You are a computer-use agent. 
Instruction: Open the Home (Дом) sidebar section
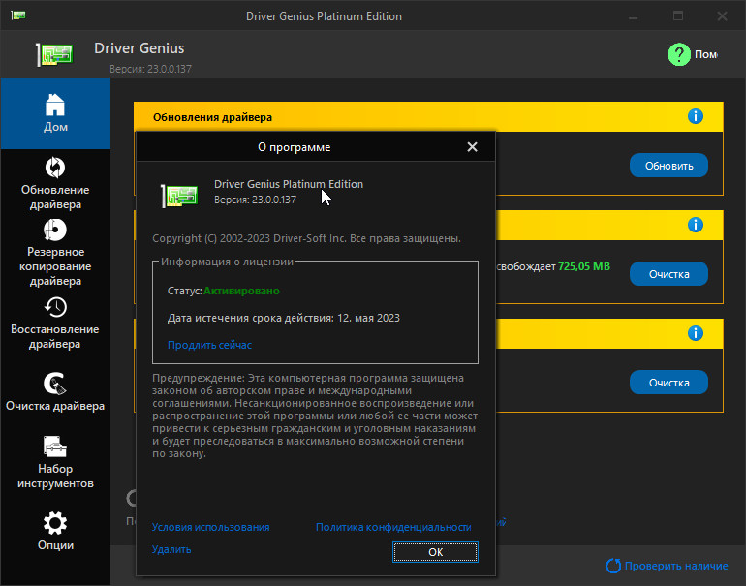click(55, 113)
